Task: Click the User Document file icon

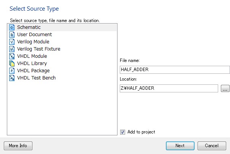Action: pyautogui.click(x=12, y=35)
